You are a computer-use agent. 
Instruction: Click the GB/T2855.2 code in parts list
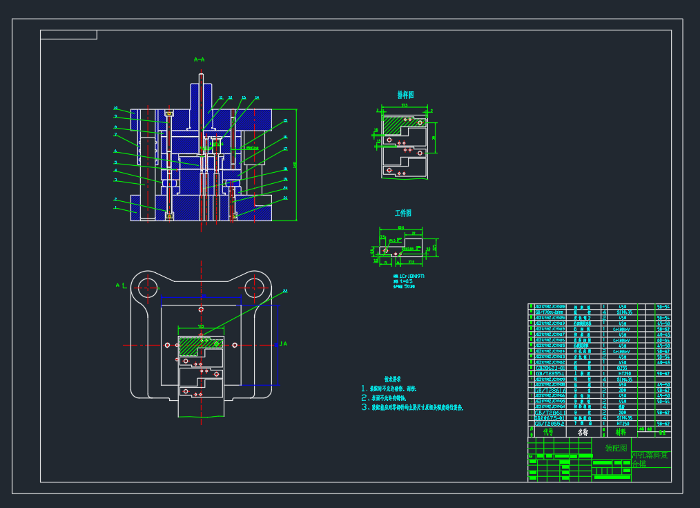pos(550,424)
